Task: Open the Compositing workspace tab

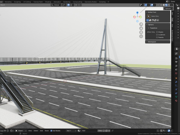Action: point(78,2)
